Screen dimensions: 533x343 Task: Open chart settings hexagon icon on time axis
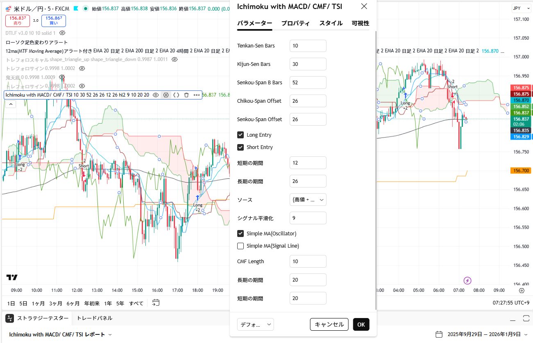pos(522,291)
